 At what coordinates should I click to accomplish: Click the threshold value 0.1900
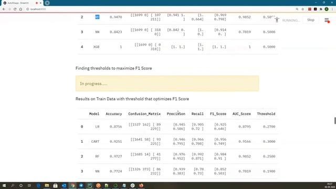point(269,171)
